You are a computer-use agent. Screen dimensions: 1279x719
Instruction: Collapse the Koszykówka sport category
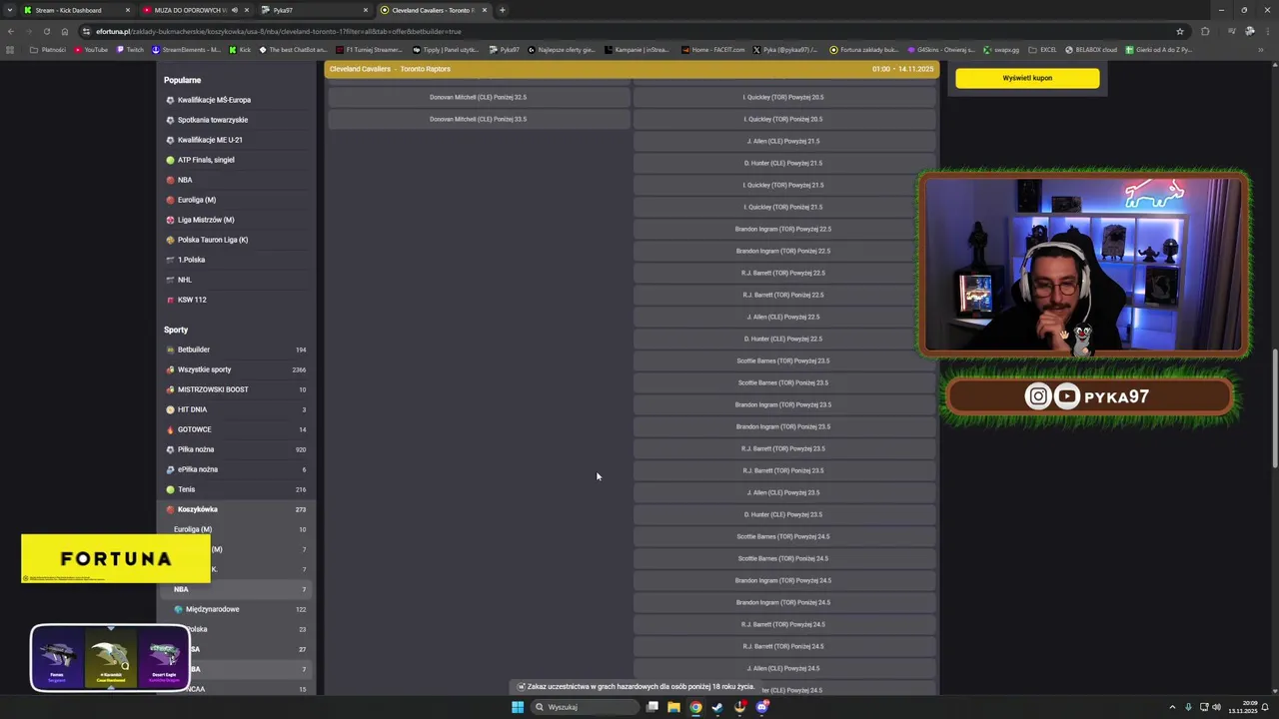[237, 509]
